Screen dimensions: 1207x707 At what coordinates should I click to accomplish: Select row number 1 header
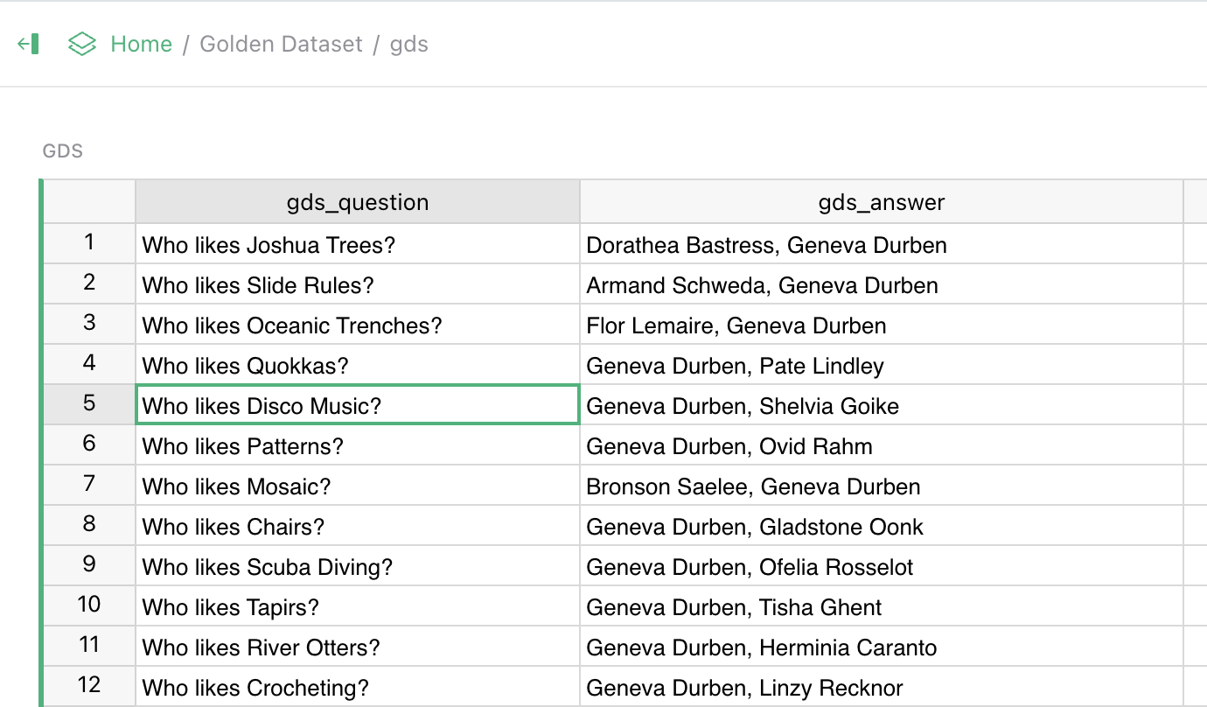point(89,243)
